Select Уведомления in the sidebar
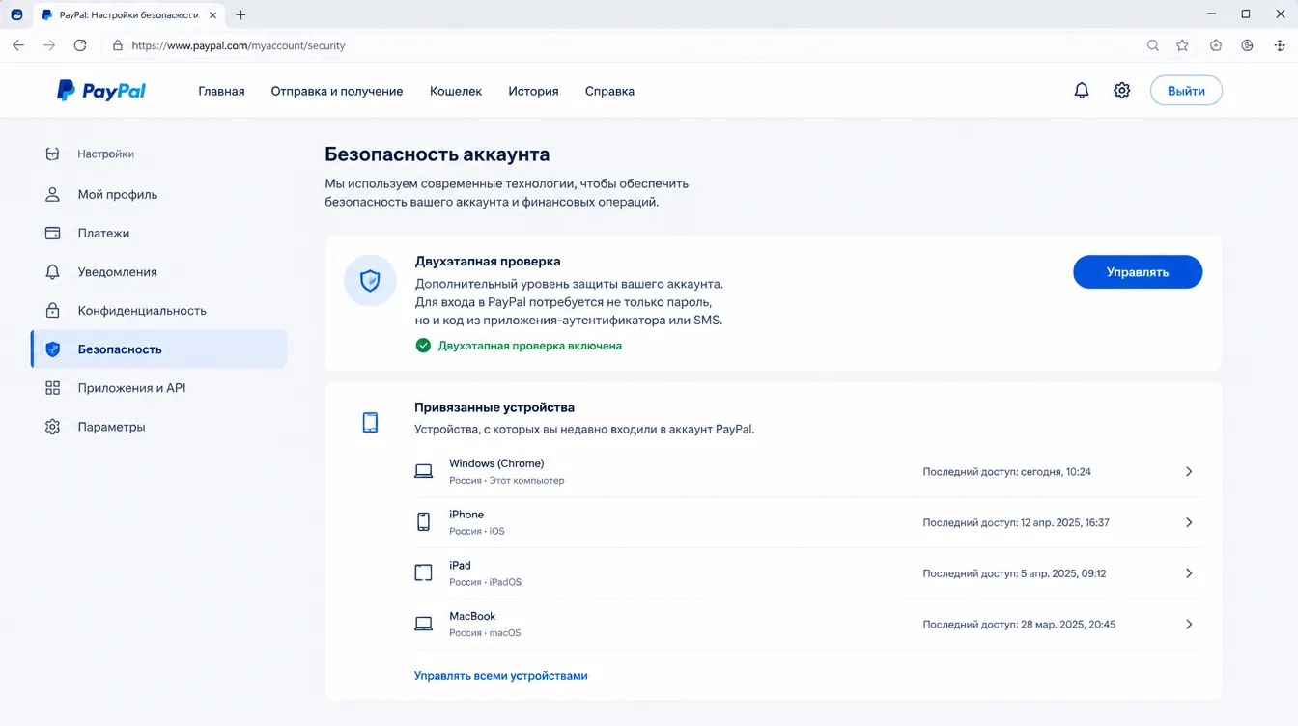 tap(159, 272)
